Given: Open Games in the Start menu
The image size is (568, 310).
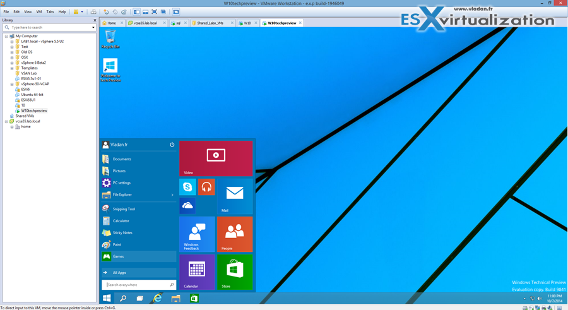Looking at the screenshot, I should (139, 256).
